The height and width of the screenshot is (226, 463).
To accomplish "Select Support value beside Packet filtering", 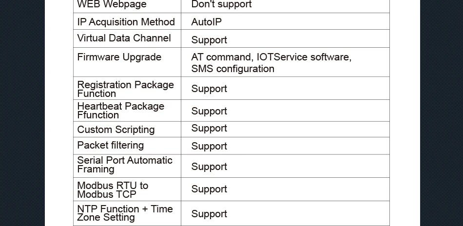I will 209,146.
